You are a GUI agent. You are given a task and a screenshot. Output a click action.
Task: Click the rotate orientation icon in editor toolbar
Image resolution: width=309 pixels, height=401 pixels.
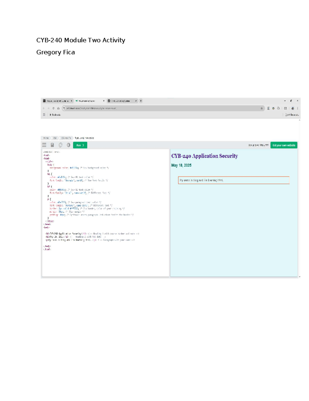[x=61, y=145]
